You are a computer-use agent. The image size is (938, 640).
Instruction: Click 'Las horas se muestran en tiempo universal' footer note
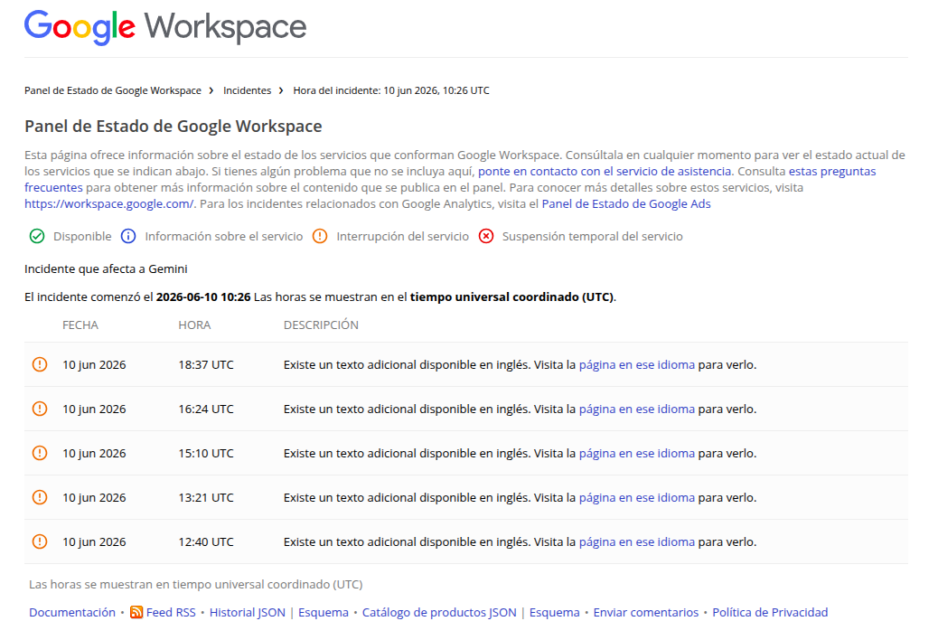(195, 584)
